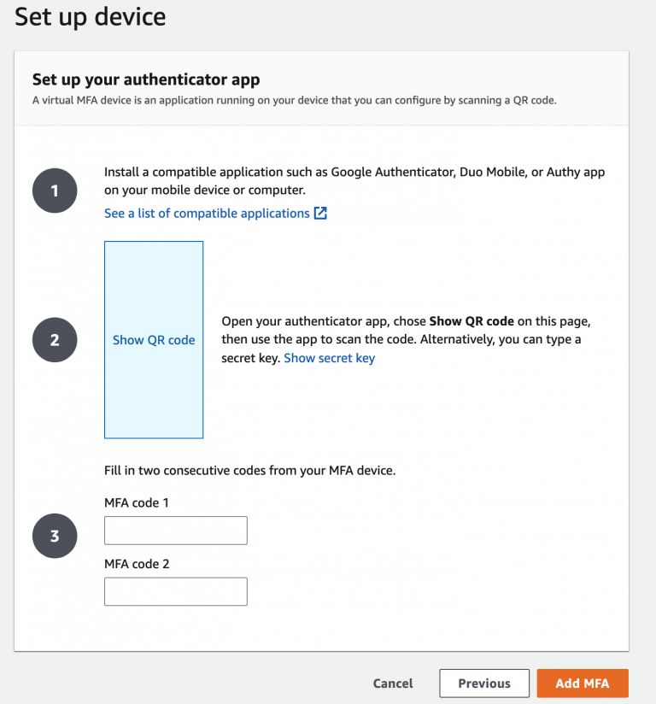Click the MFA code 2 label
Image resolution: width=656 pixels, height=704 pixels.
pos(137,564)
